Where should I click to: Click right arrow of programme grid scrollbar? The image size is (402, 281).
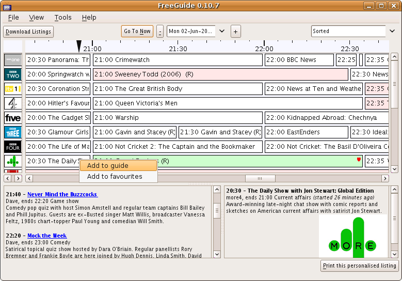(385, 178)
